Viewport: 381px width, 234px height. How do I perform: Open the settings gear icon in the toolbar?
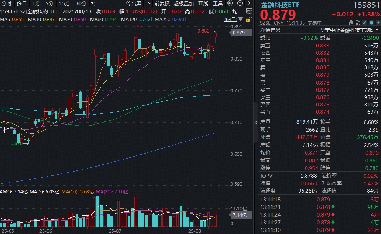click(x=229, y=3)
